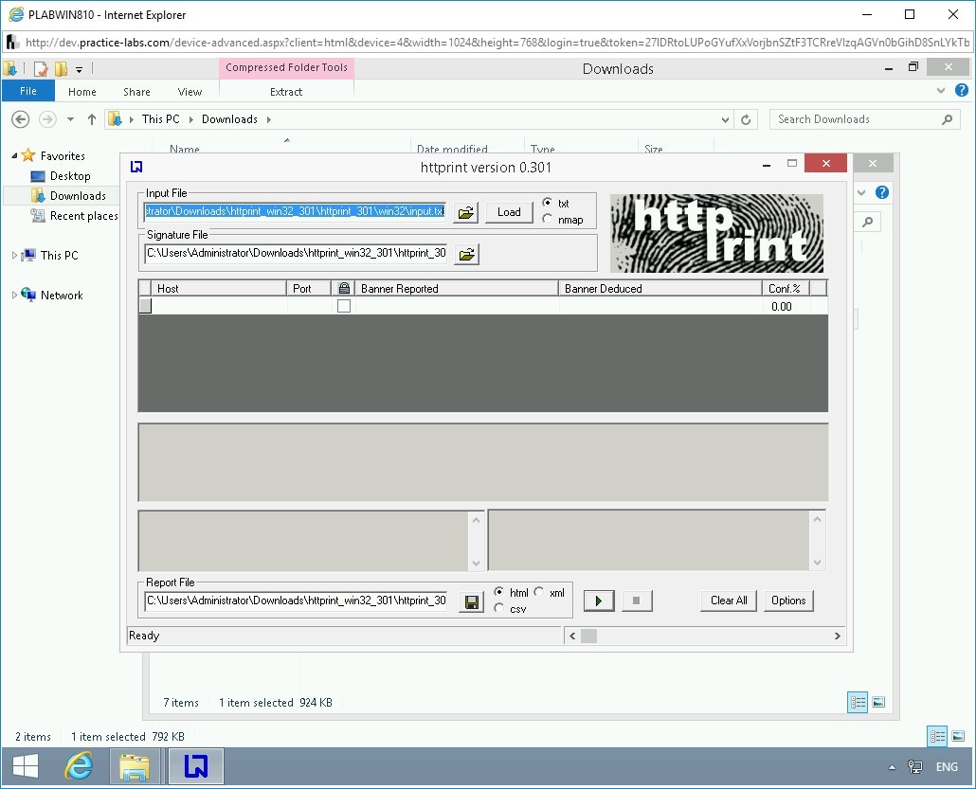Image resolution: width=976 pixels, height=789 pixels.
Task: Open the address bar history dropdown
Action: tap(726, 119)
